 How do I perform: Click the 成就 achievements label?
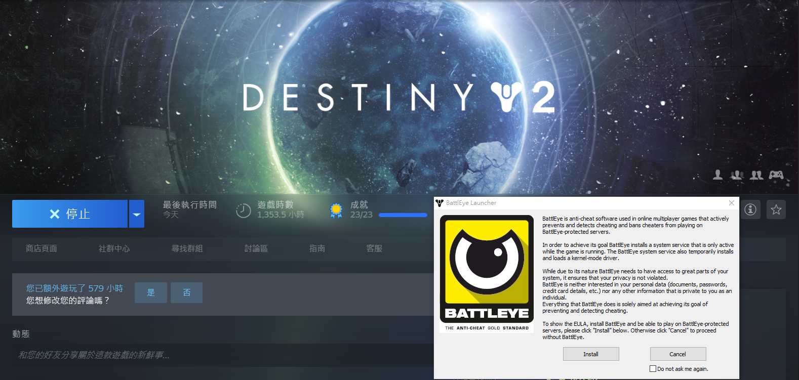[x=359, y=205]
